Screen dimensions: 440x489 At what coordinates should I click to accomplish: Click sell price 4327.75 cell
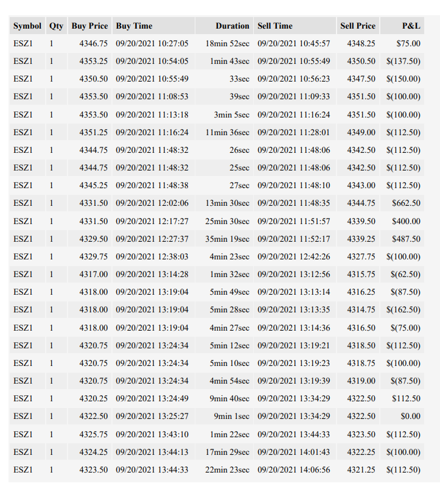(358, 256)
